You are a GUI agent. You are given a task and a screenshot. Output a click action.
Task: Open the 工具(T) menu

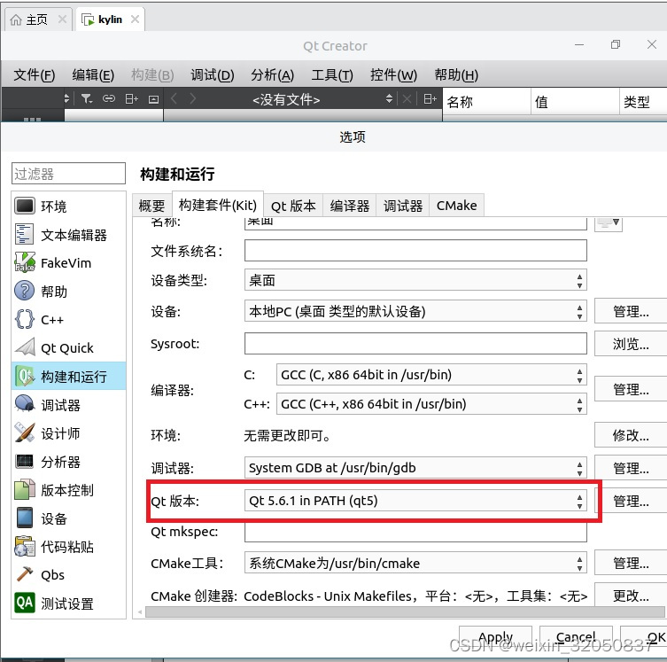point(332,75)
